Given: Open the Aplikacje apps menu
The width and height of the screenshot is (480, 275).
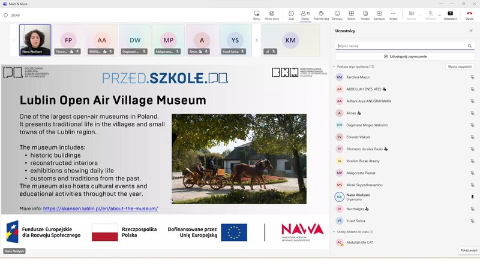Looking at the screenshot, I should tap(379, 14).
